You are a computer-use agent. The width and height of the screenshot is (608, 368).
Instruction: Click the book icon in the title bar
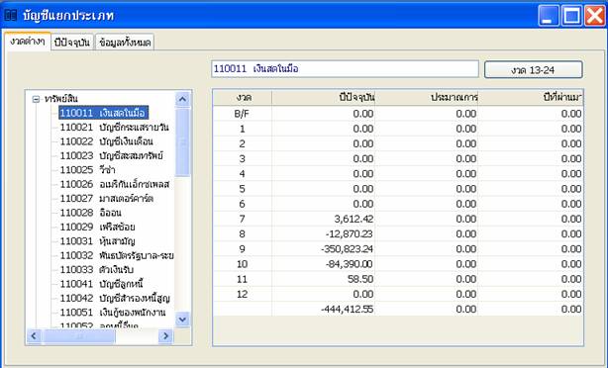coord(11,16)
